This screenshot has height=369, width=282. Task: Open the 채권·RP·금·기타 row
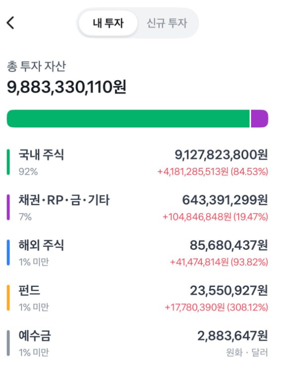(x=138, y=208)
